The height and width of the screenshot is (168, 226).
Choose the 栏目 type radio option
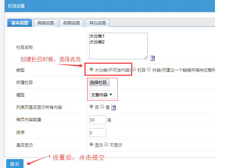pyautogui.click(x=134, y=69)
